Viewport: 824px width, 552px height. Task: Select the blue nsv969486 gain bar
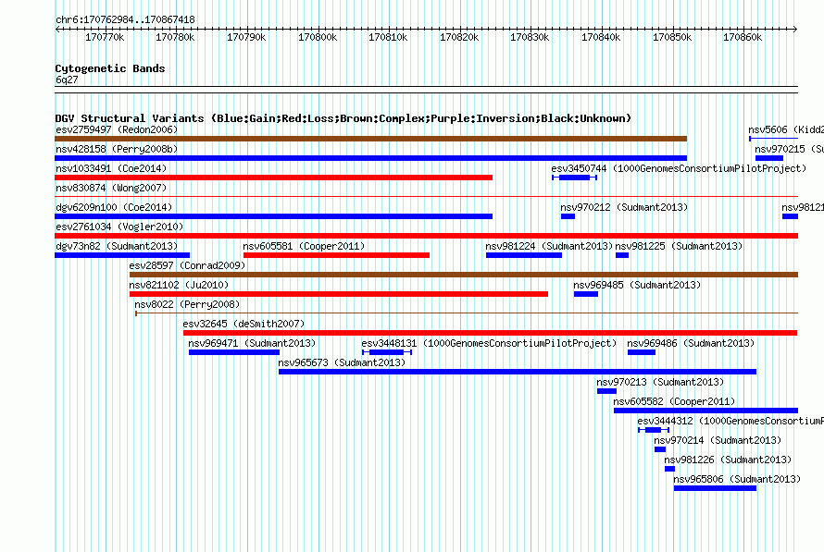coord(641,352)
